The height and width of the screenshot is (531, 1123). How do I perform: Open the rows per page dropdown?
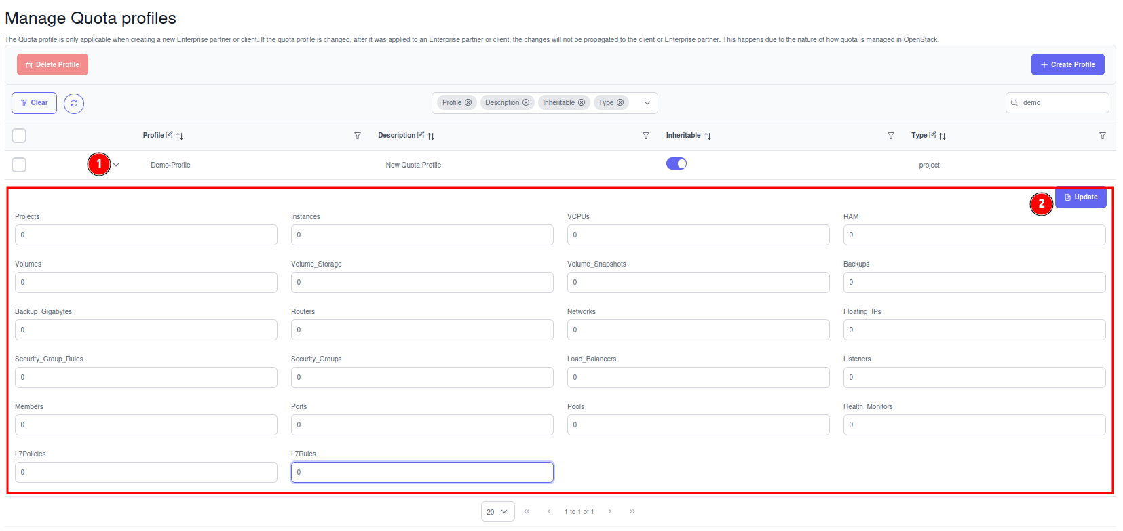click(497, 511)
